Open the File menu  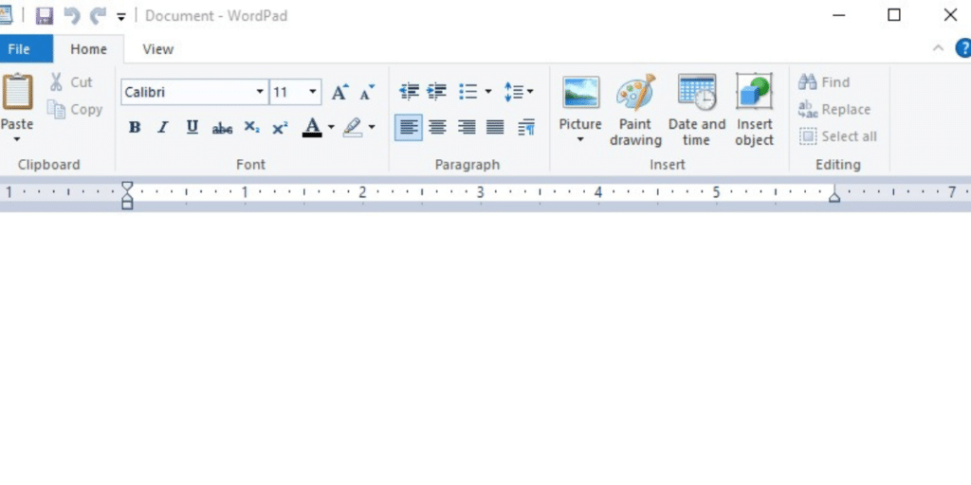(19, 49)
